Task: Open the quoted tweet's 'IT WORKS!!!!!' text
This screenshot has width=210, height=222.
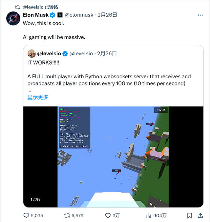Action: (x=43, y=63)
